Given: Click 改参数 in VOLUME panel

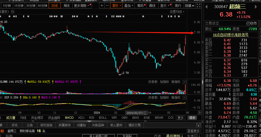Looking at the screenshot, I should 153,82.
